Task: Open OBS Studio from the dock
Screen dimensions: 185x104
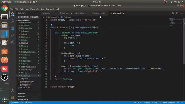Action: coord(5,77)
